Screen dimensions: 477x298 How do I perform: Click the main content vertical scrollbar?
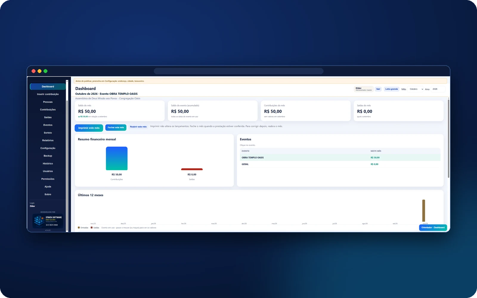coord(448,139)
